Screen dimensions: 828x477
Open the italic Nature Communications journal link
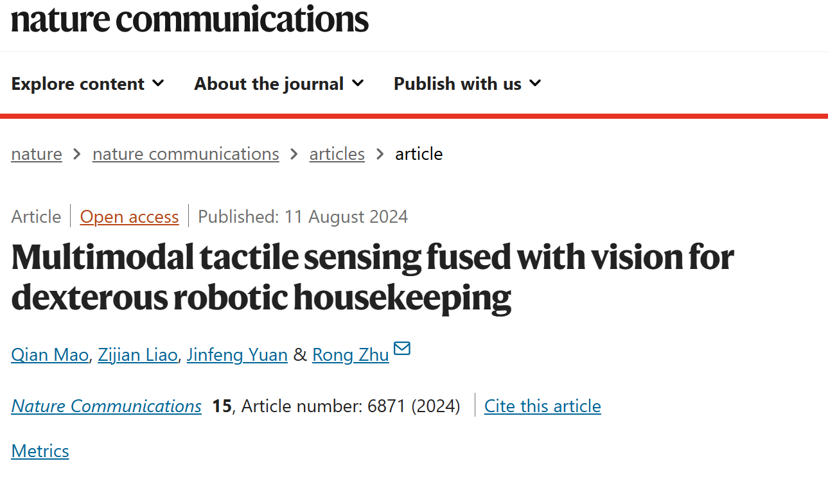(x=107, y=406)
